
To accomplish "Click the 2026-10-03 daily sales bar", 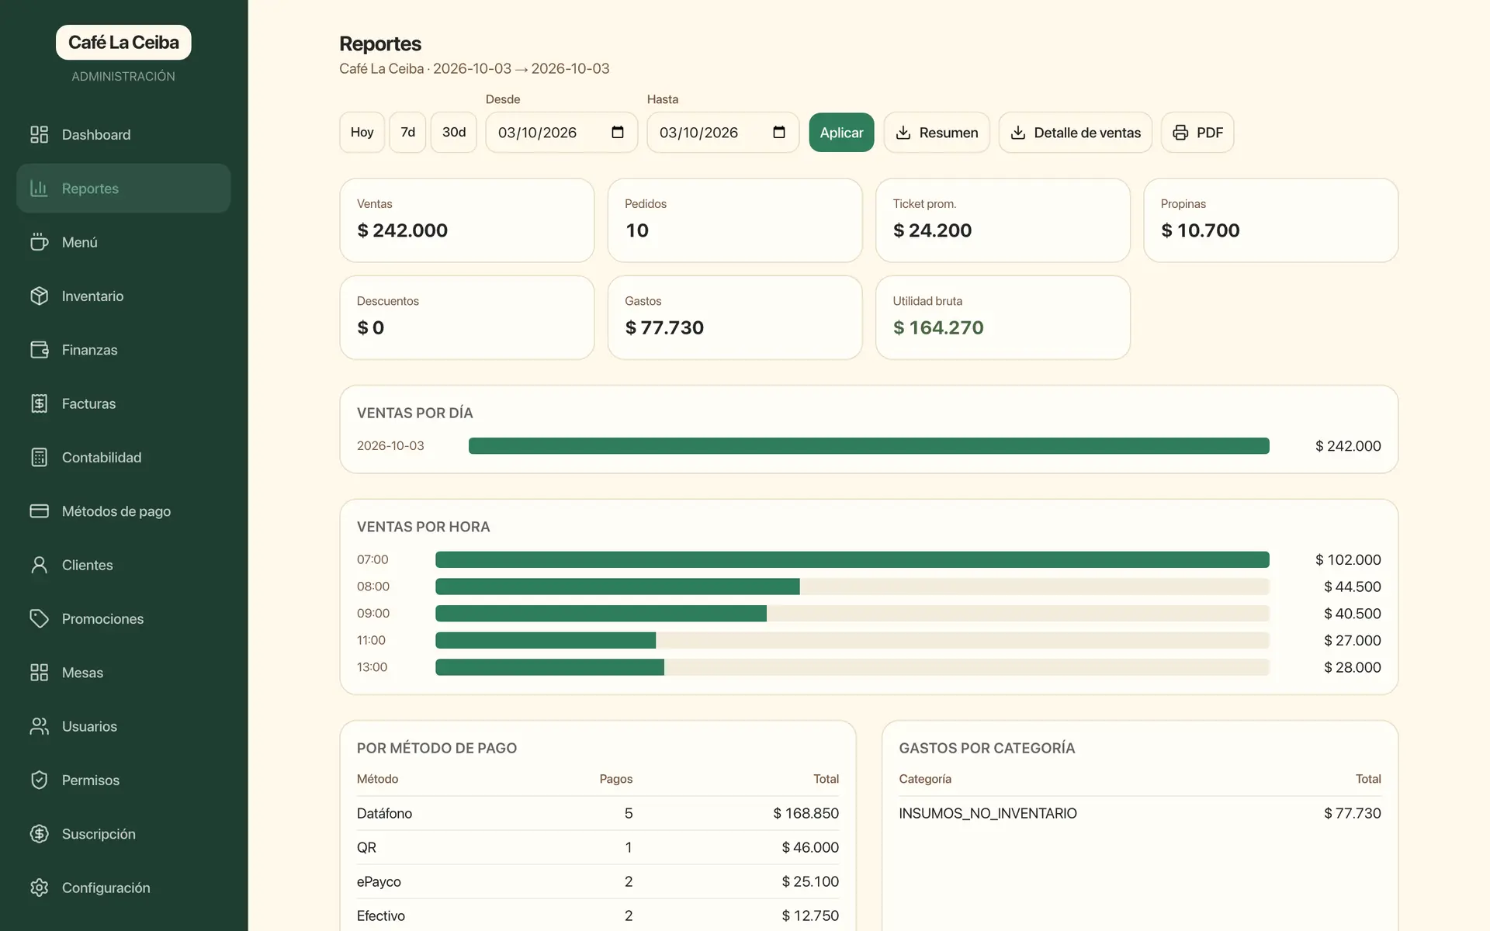I will click(x=869, y=446).
